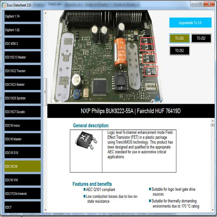Maximize the Ecus Datasheet window

click(x=200, y=4)
